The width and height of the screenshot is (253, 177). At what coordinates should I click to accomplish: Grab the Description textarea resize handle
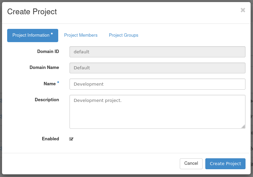(x=243, y=126)
